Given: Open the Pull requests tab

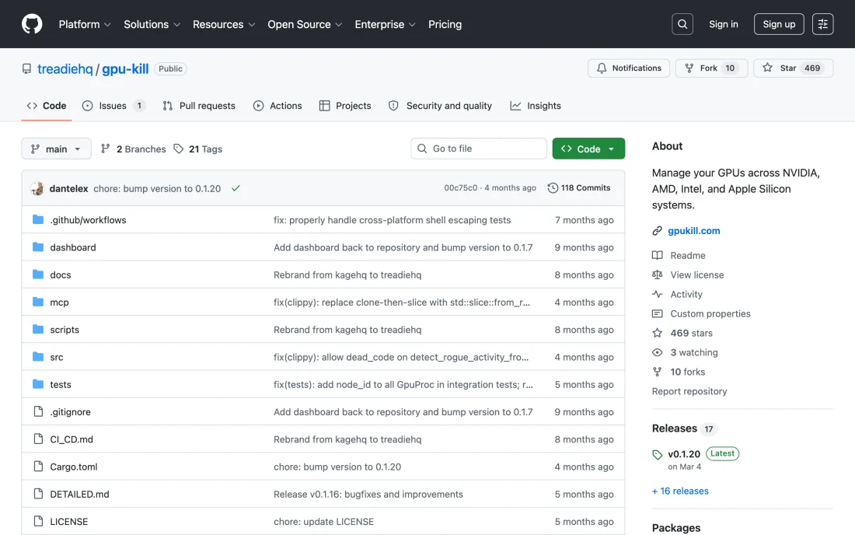Looking at the screenshot, I should point(199,106).
